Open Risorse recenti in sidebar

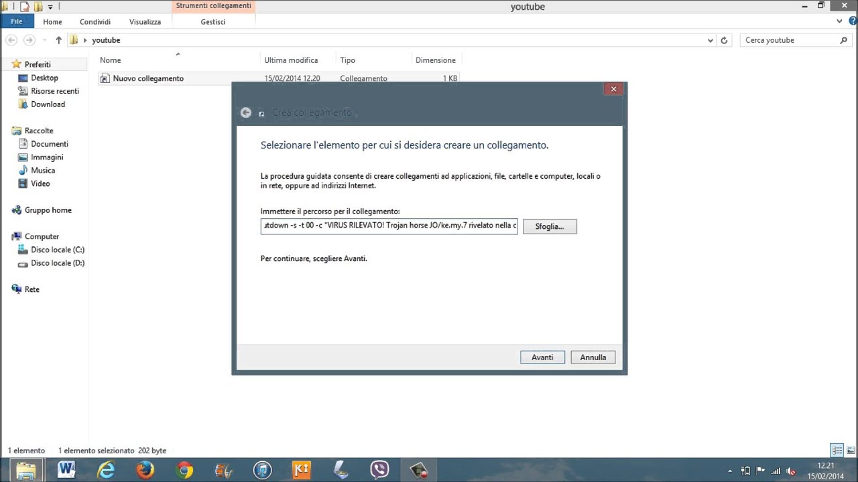click(55, 91)
